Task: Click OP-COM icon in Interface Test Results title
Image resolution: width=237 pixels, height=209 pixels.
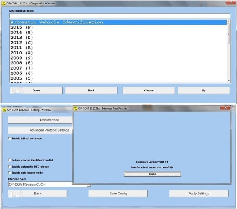Action: point(75,109)
